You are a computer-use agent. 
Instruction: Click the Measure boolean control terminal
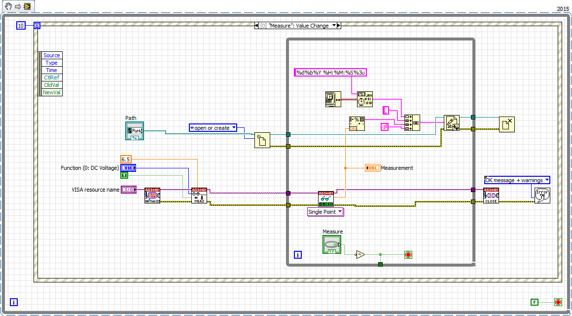[331, 244]
